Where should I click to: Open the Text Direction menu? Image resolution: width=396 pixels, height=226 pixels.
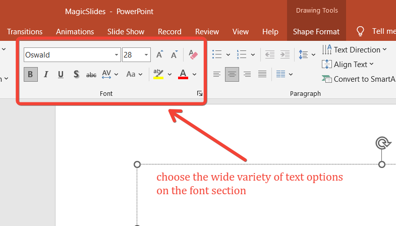(x=354, y=50)
